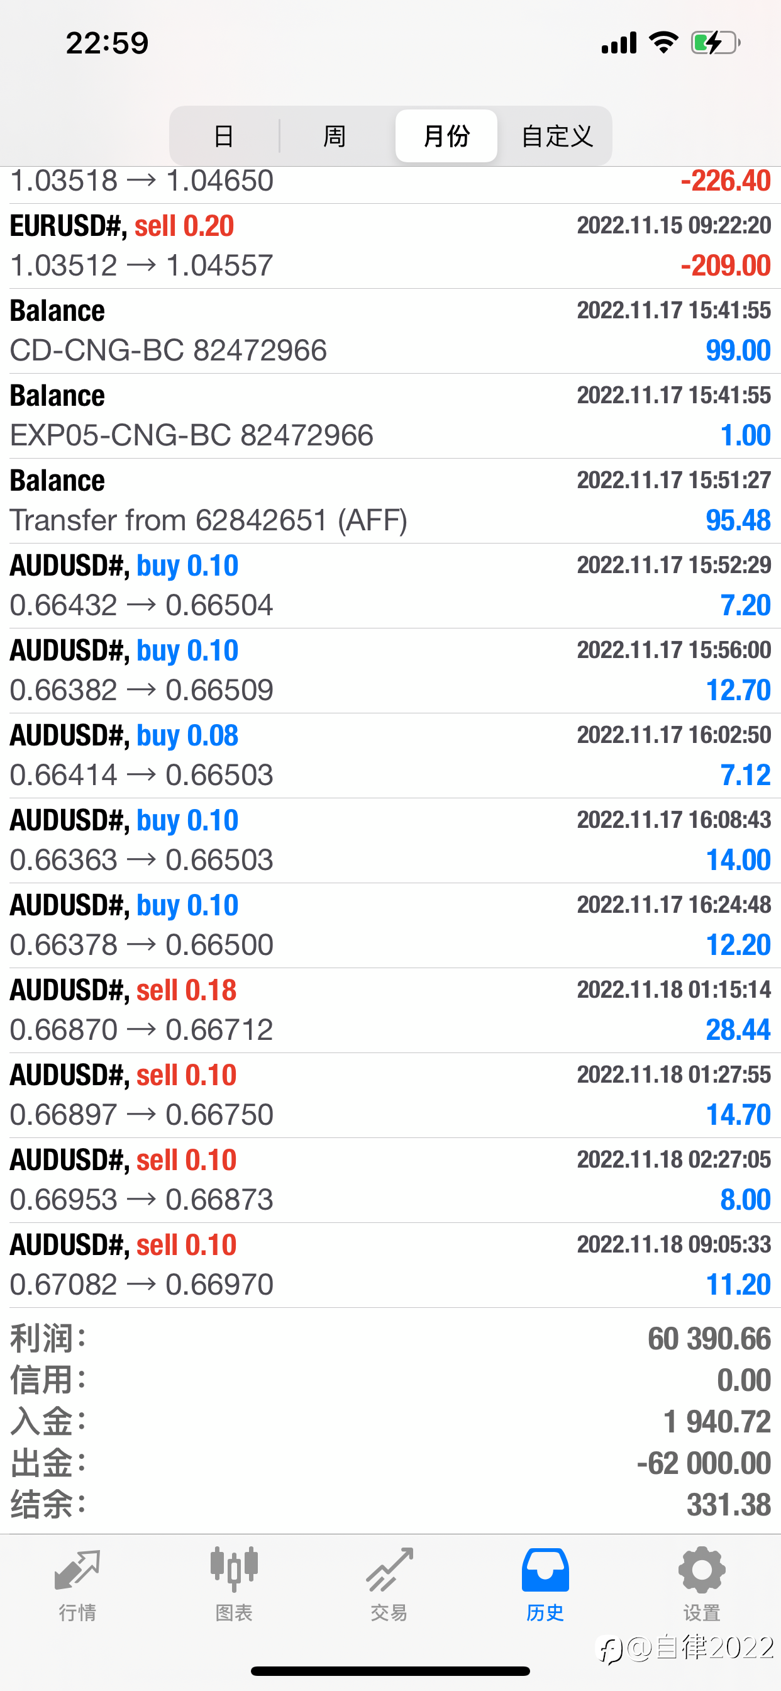The image size is (781, 1691).
Task: Select the AUDUSD# buy 0.08 trade row
Action: (x=390, y=756)
